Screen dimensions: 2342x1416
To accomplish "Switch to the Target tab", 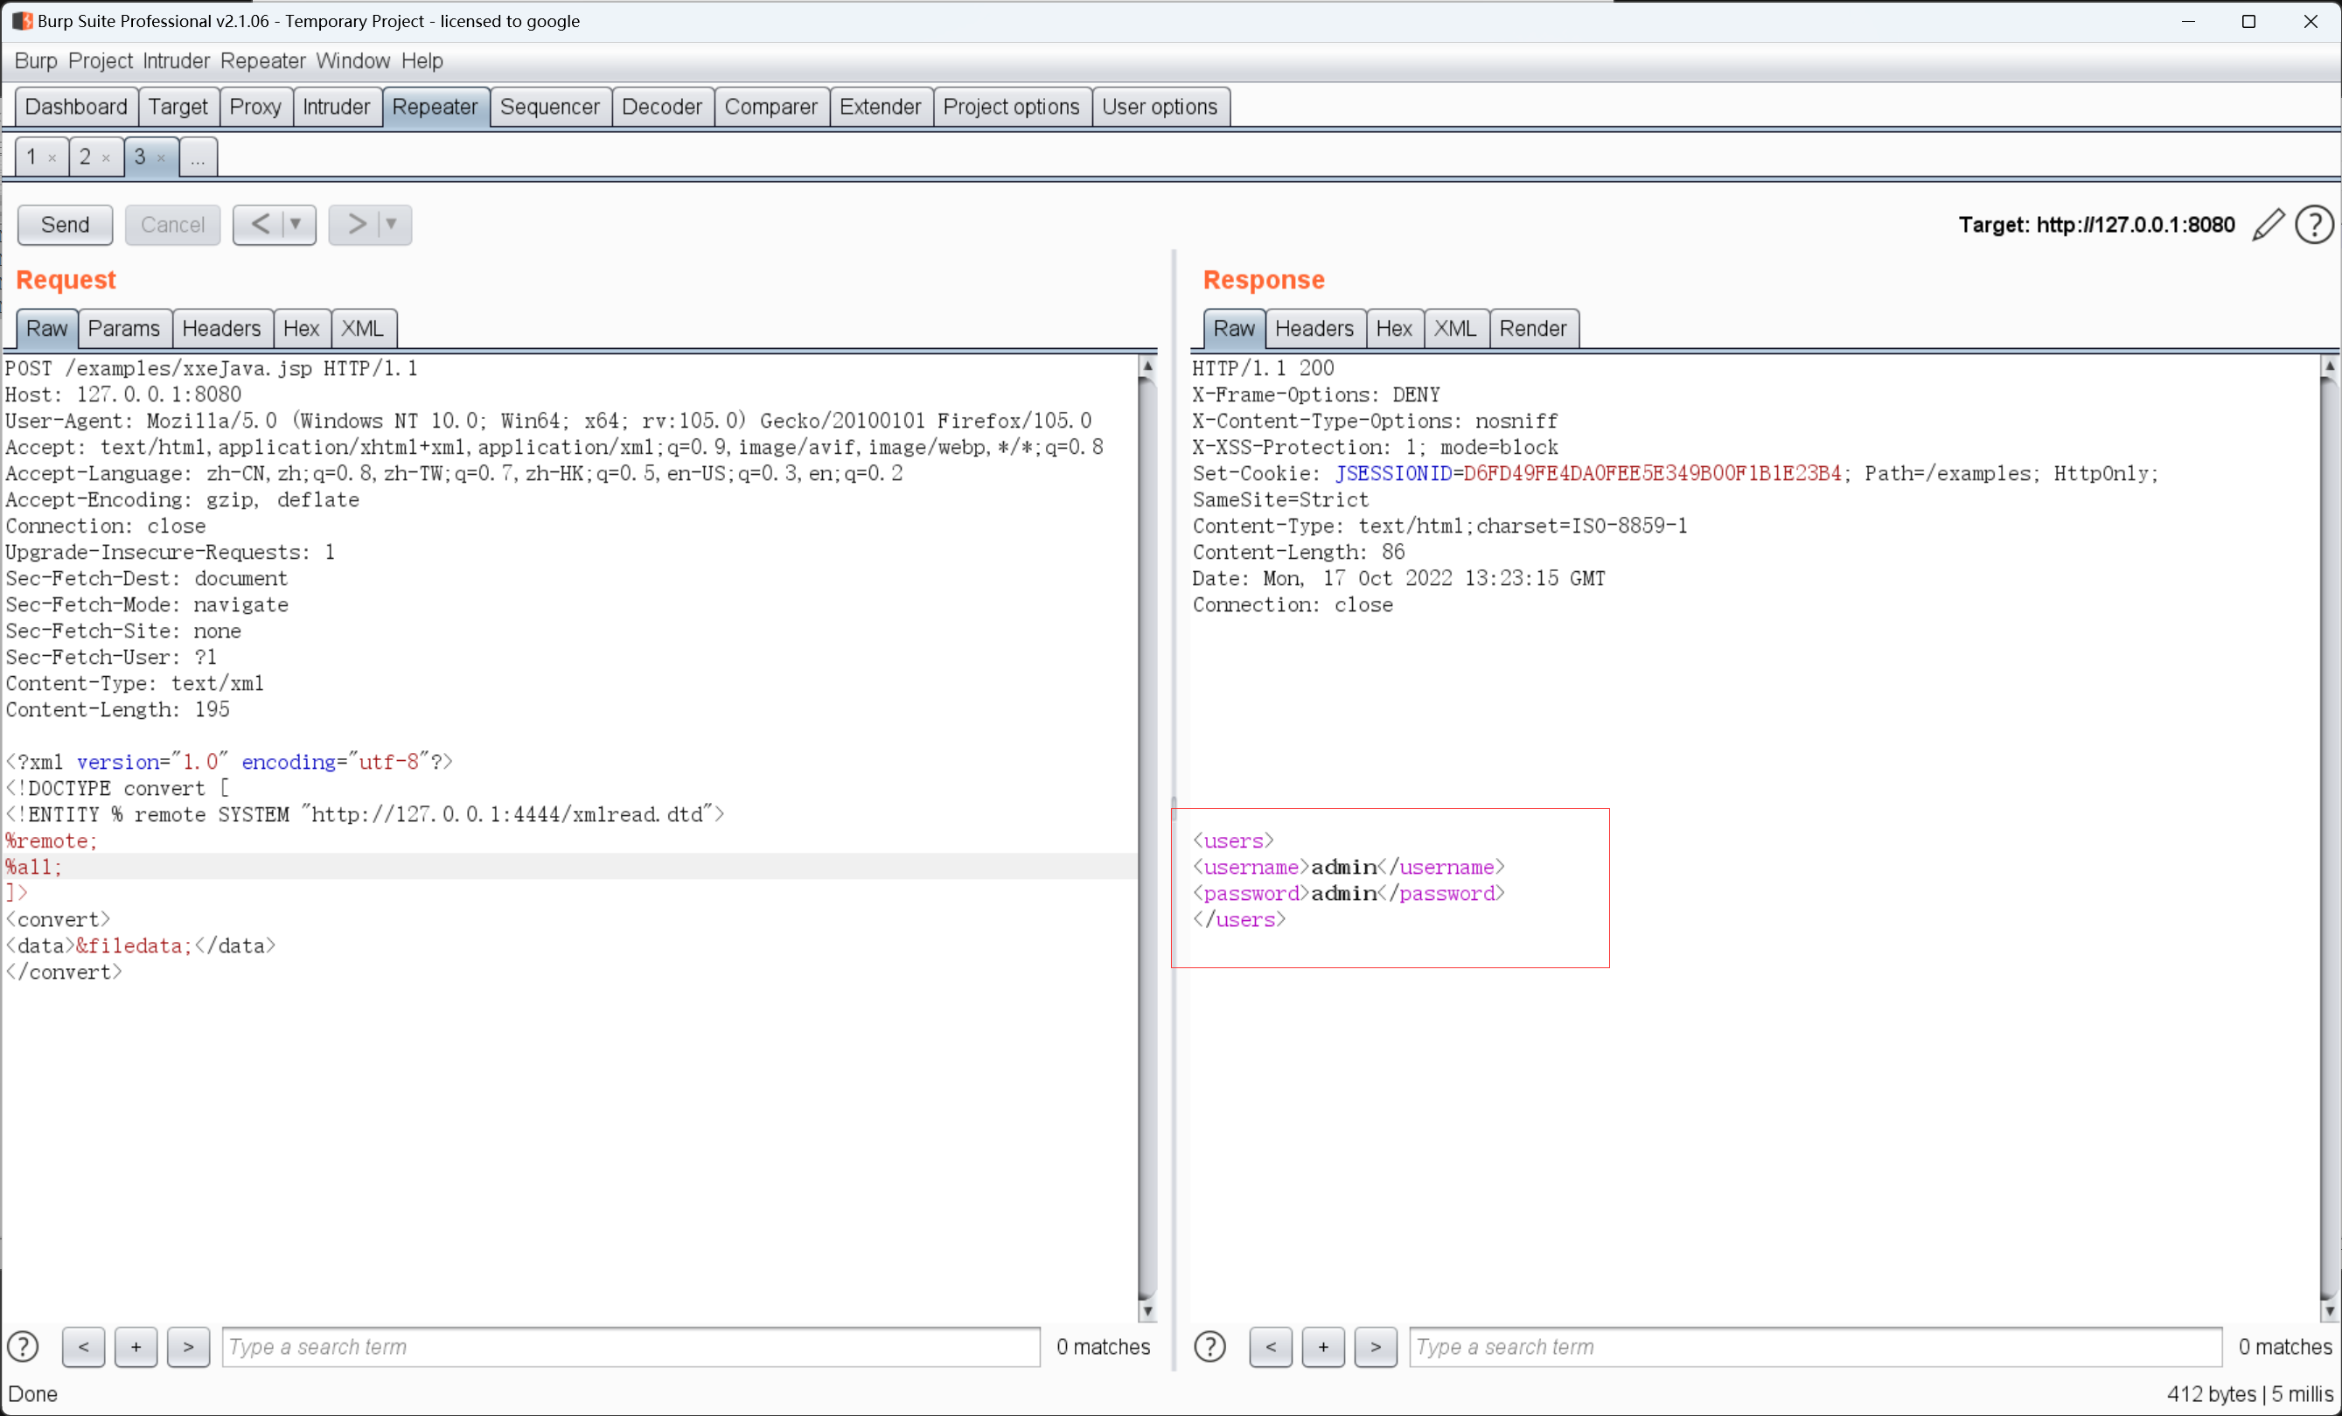I will coord(178,107).
